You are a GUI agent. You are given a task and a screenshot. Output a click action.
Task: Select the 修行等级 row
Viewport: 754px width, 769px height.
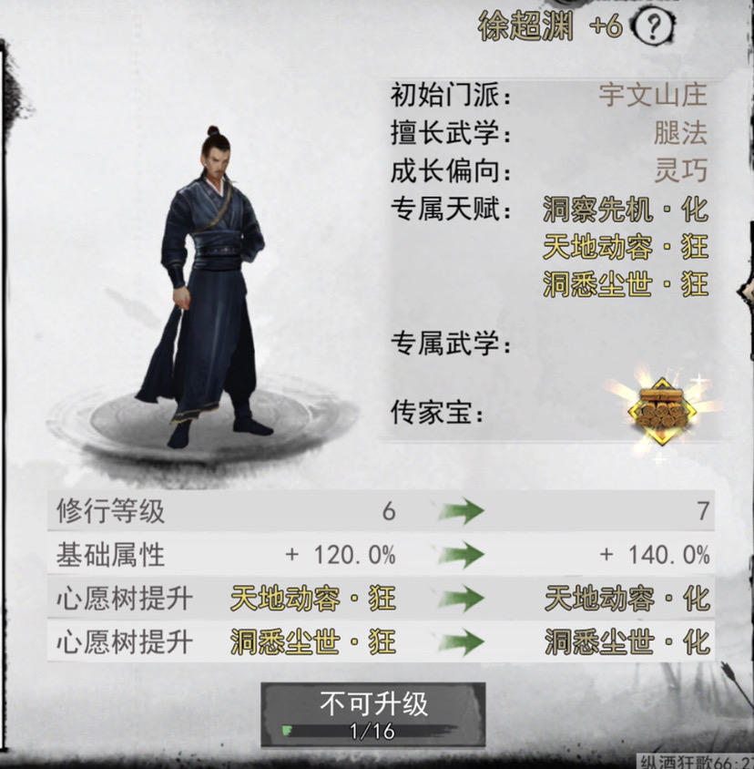(381, 511)
